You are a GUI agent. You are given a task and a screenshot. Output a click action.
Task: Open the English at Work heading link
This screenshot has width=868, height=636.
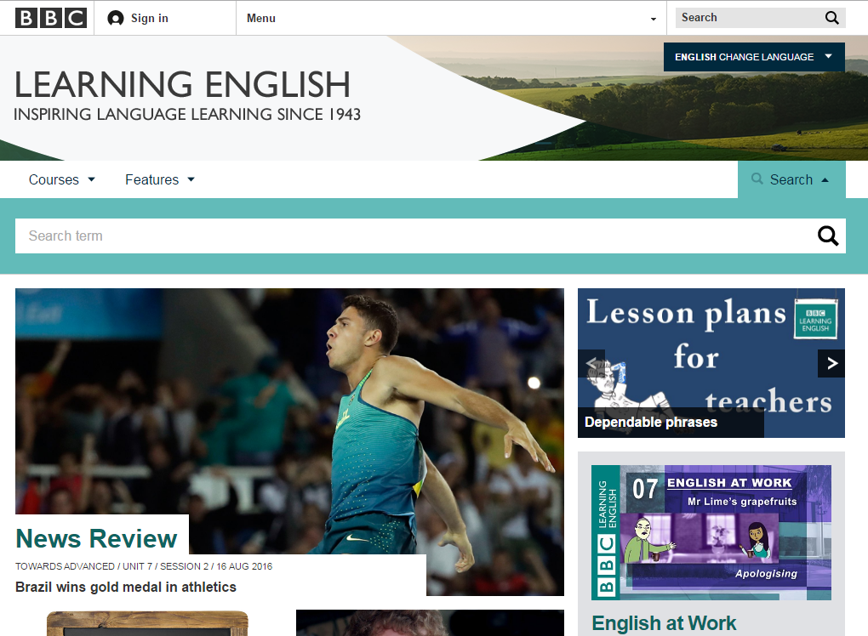click(664, 623)
